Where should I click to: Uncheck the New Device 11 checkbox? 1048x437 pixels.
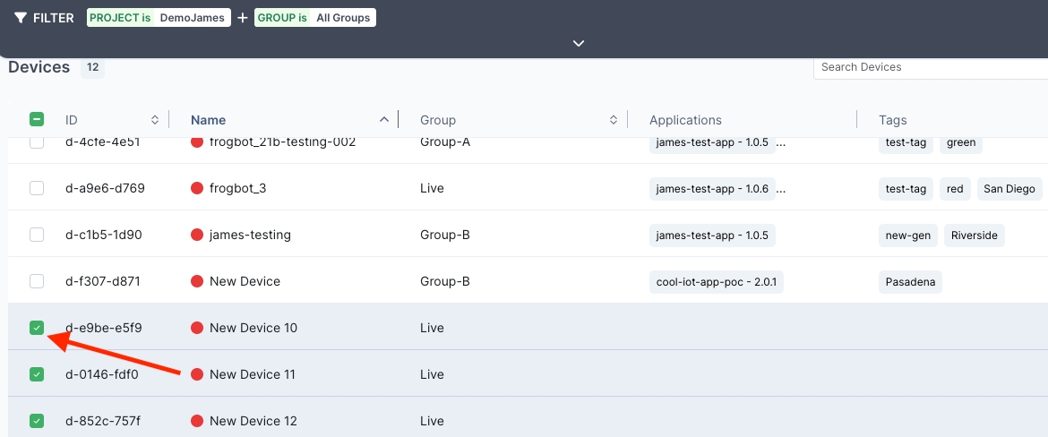tap(37, 374)
